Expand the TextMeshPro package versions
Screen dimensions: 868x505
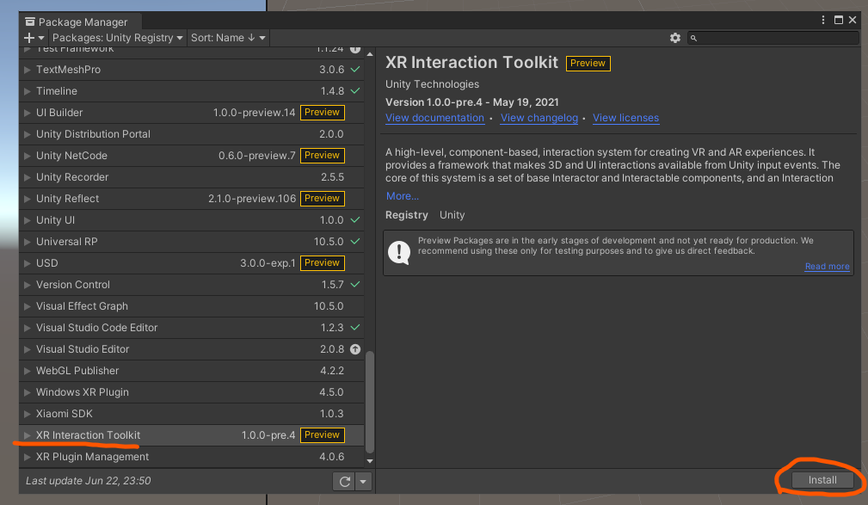pyautogui.click(x=28, y=70)
